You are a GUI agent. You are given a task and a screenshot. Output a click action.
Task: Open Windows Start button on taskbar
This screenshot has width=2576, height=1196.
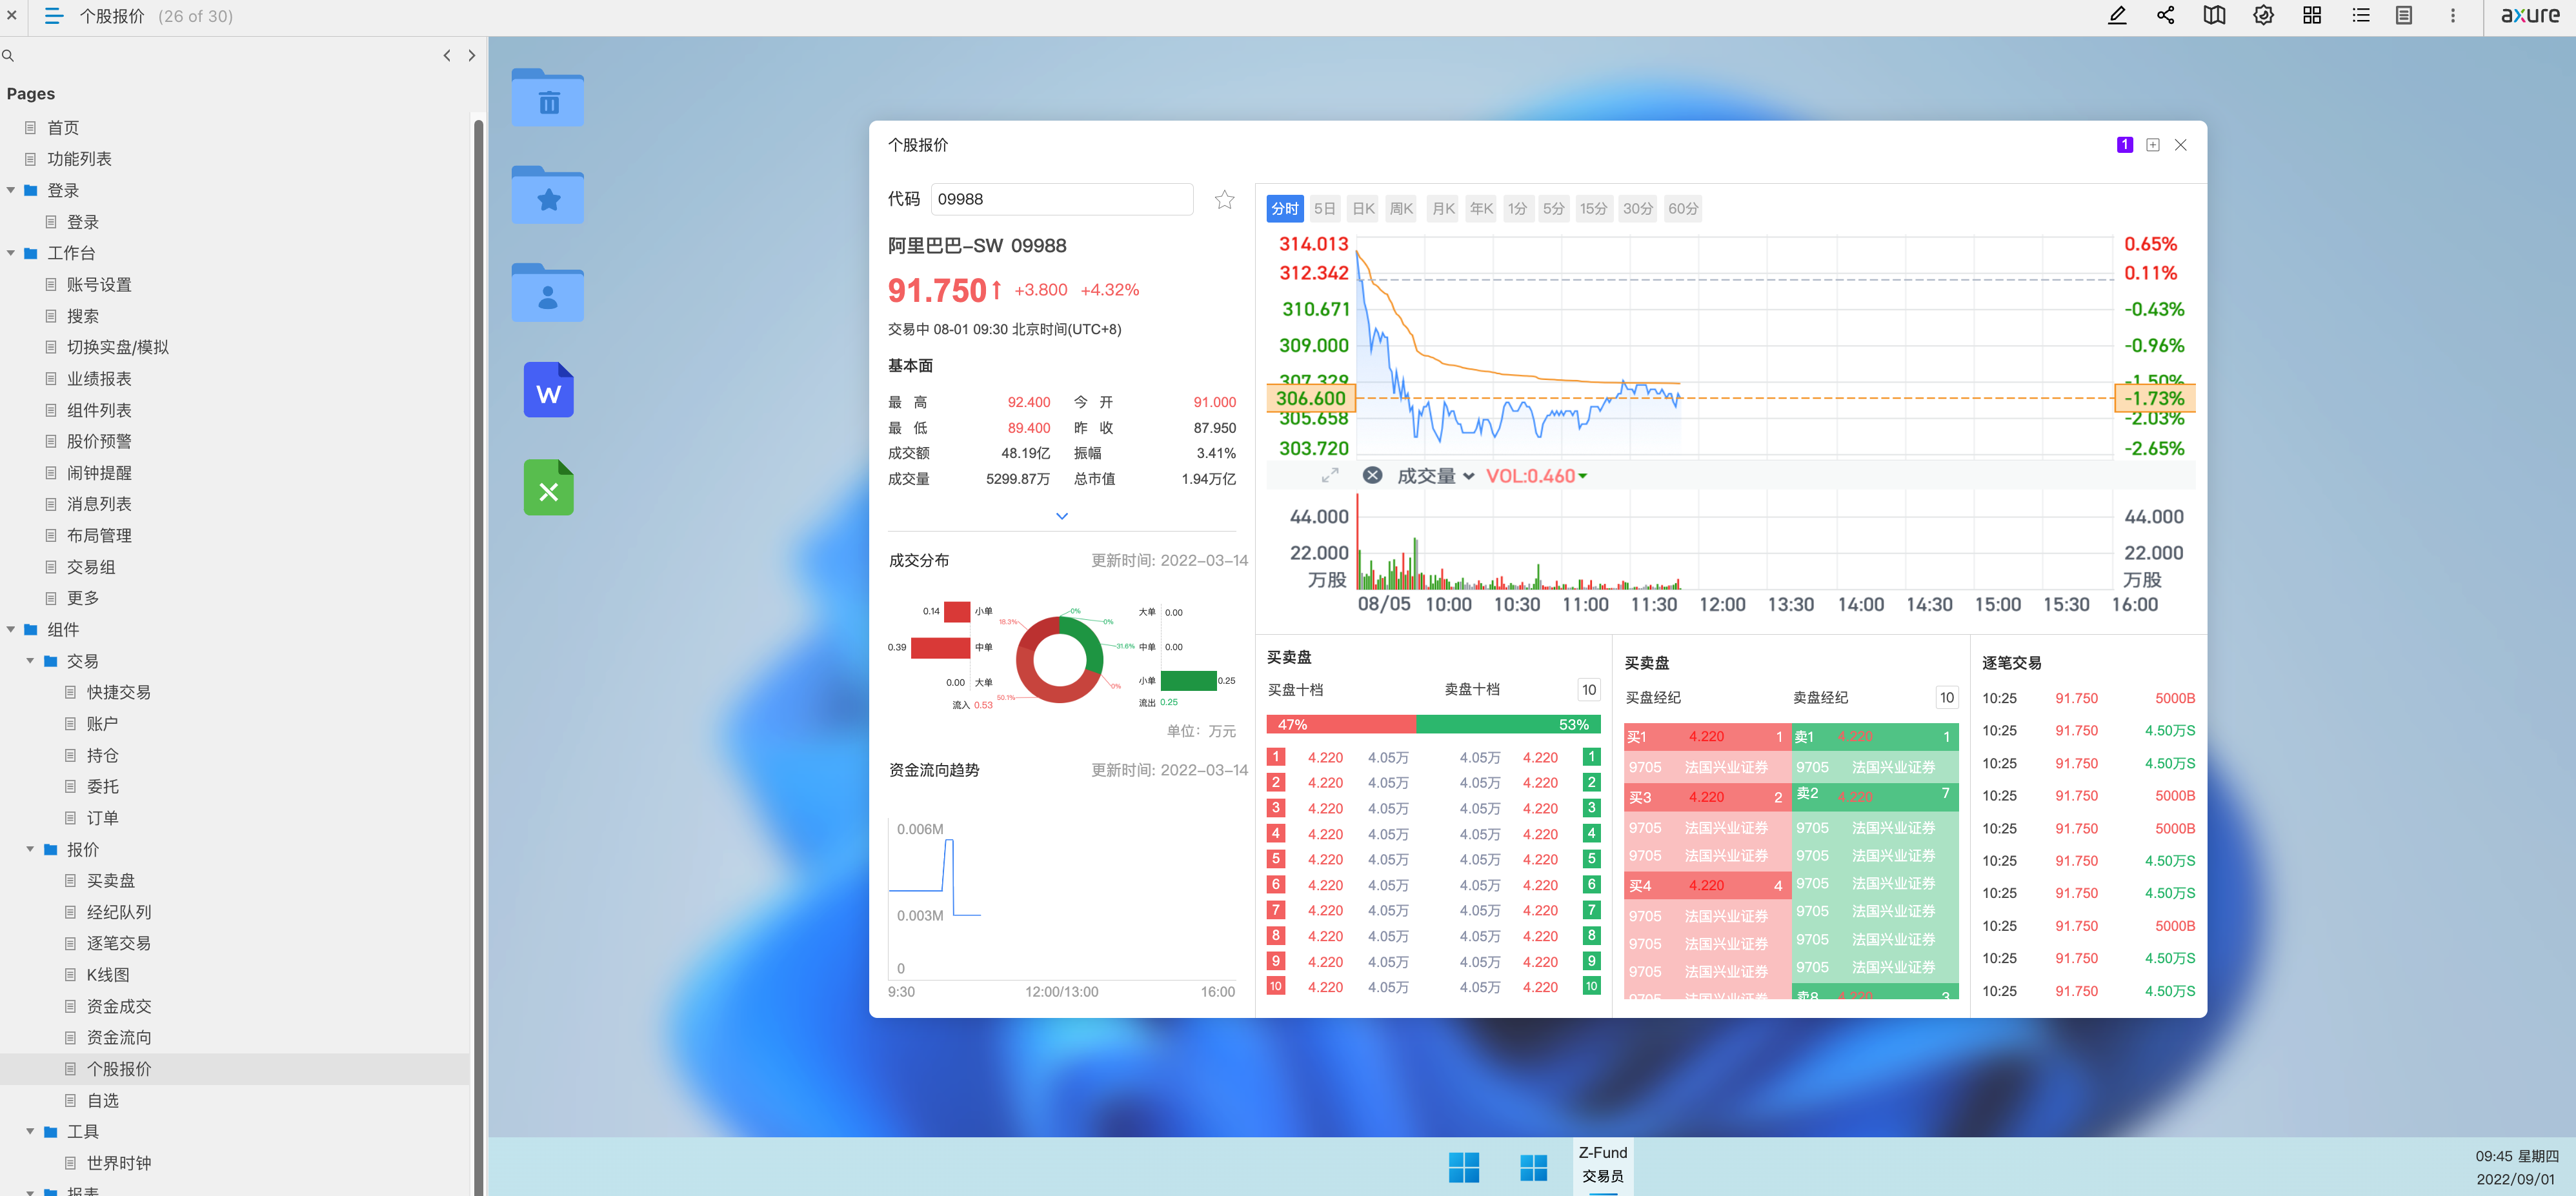coord(1463,1167)
